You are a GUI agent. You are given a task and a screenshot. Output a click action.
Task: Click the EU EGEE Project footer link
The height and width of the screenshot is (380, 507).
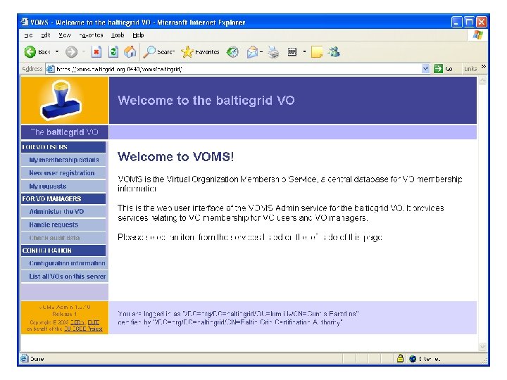(83, 329)
